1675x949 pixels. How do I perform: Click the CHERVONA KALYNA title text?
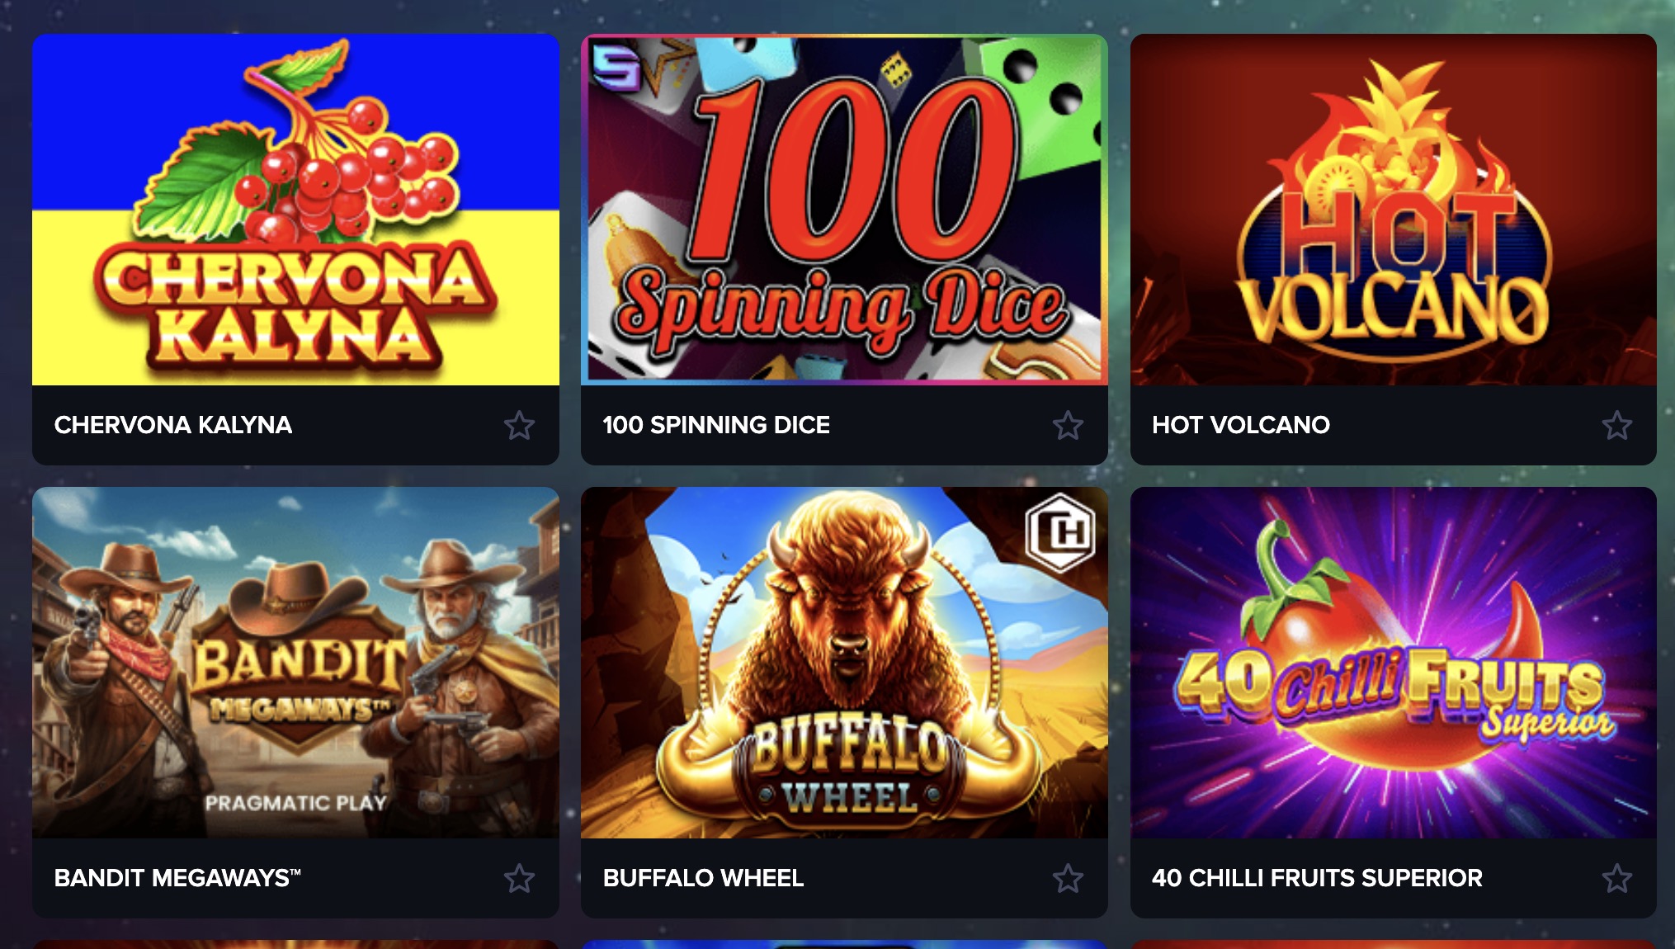click(173, 425)
